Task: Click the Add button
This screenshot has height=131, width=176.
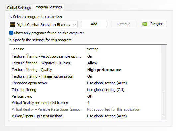Action: coord(94,24)
